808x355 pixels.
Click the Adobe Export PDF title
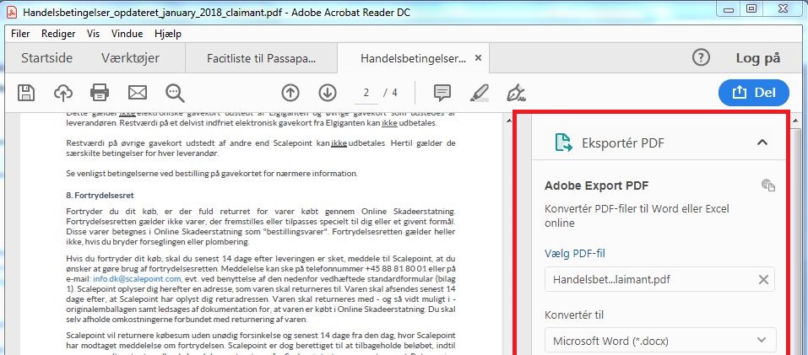click(x=597, y=186)
